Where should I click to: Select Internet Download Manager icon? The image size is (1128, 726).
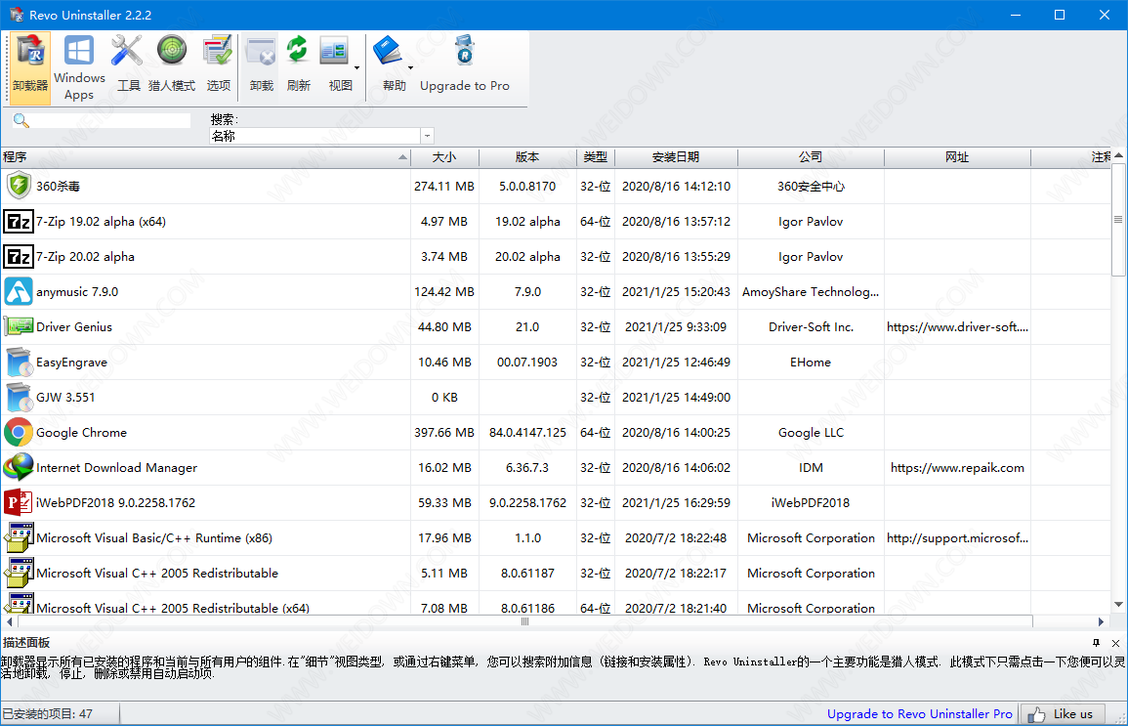tap(19, 467)
